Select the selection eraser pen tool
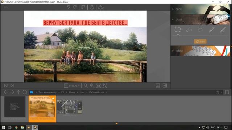 pyautogui.click(x=223, y=30)
